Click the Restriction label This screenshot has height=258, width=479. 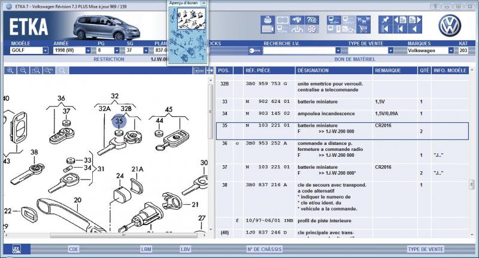coord(109,59)
